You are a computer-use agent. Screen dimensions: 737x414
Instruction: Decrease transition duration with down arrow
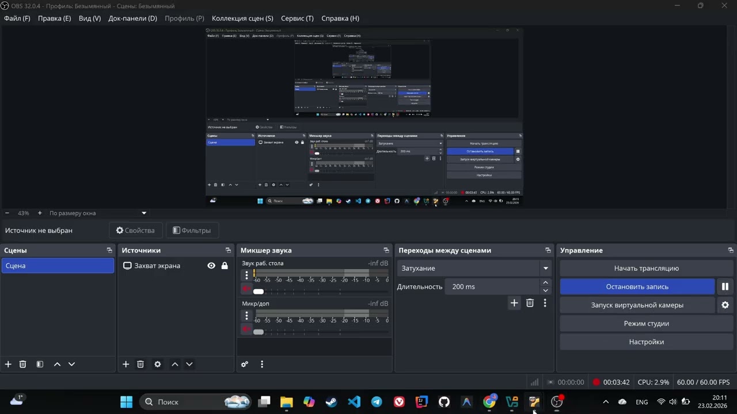click(x=545, y=290)
